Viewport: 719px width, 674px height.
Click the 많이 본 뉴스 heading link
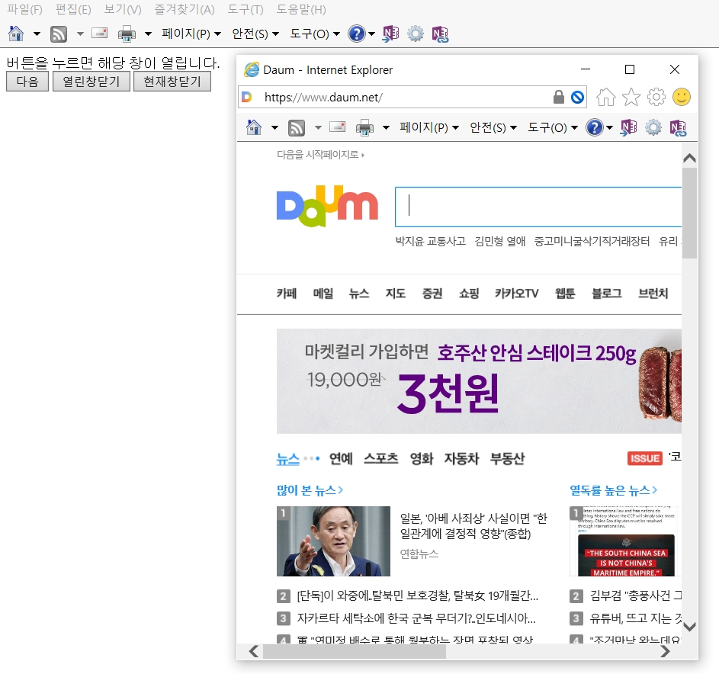pyautogui.click(x=310, y=490)
